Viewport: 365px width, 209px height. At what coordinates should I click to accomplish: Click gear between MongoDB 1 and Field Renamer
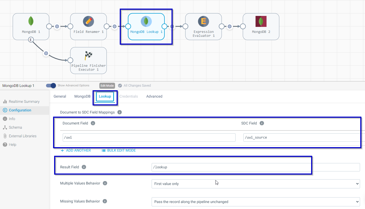point(57,26)
